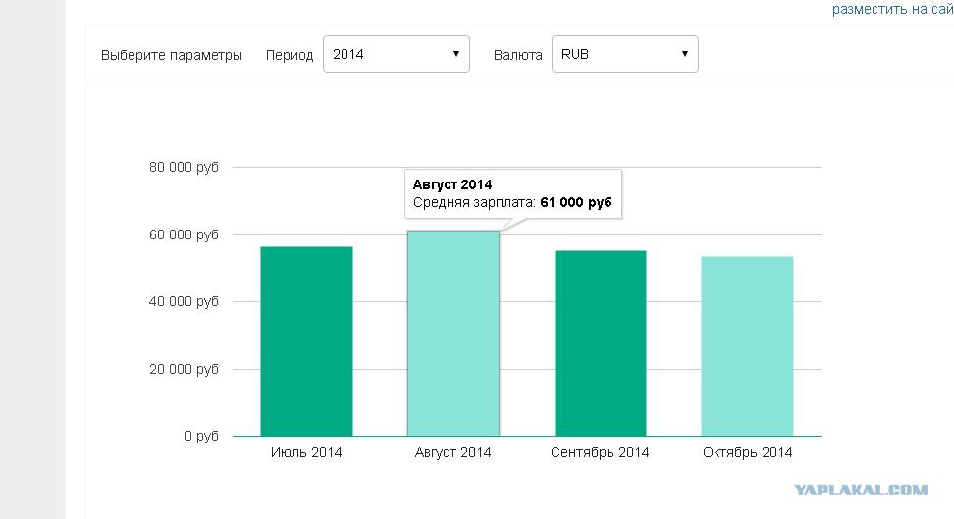Click the YAPLAKAL.COM watermark

[x=862, y=490]
